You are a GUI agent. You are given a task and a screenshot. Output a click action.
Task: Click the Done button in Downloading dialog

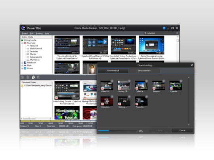[160, 130]
